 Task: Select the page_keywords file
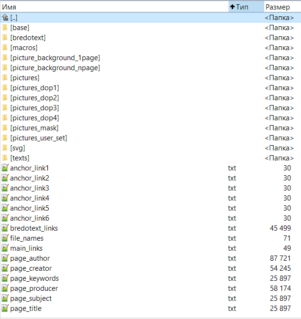(34, 278)
